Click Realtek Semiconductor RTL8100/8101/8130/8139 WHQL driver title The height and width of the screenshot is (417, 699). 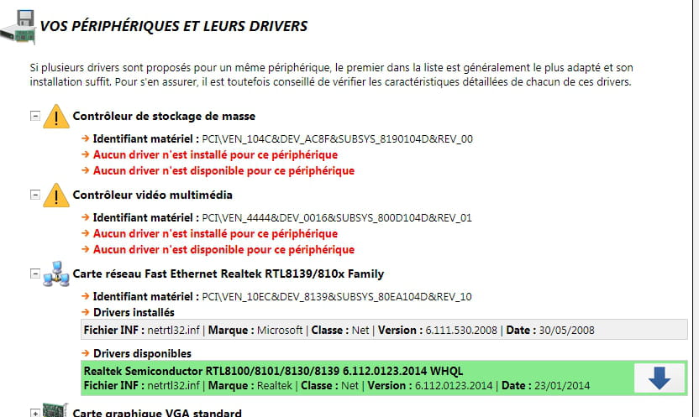click(273, 371)
